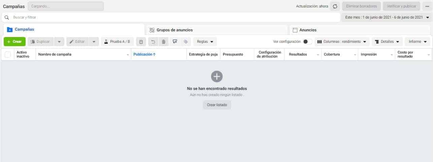Check the select-all checkbox in table header
This screenshot has height=162, width=433.
8,55
